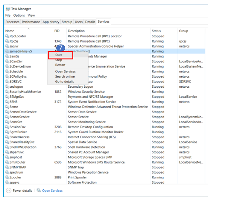Viewport: 225px width, 200px height.
Task: Select Restart from the context menu
Action: point(60,65)
